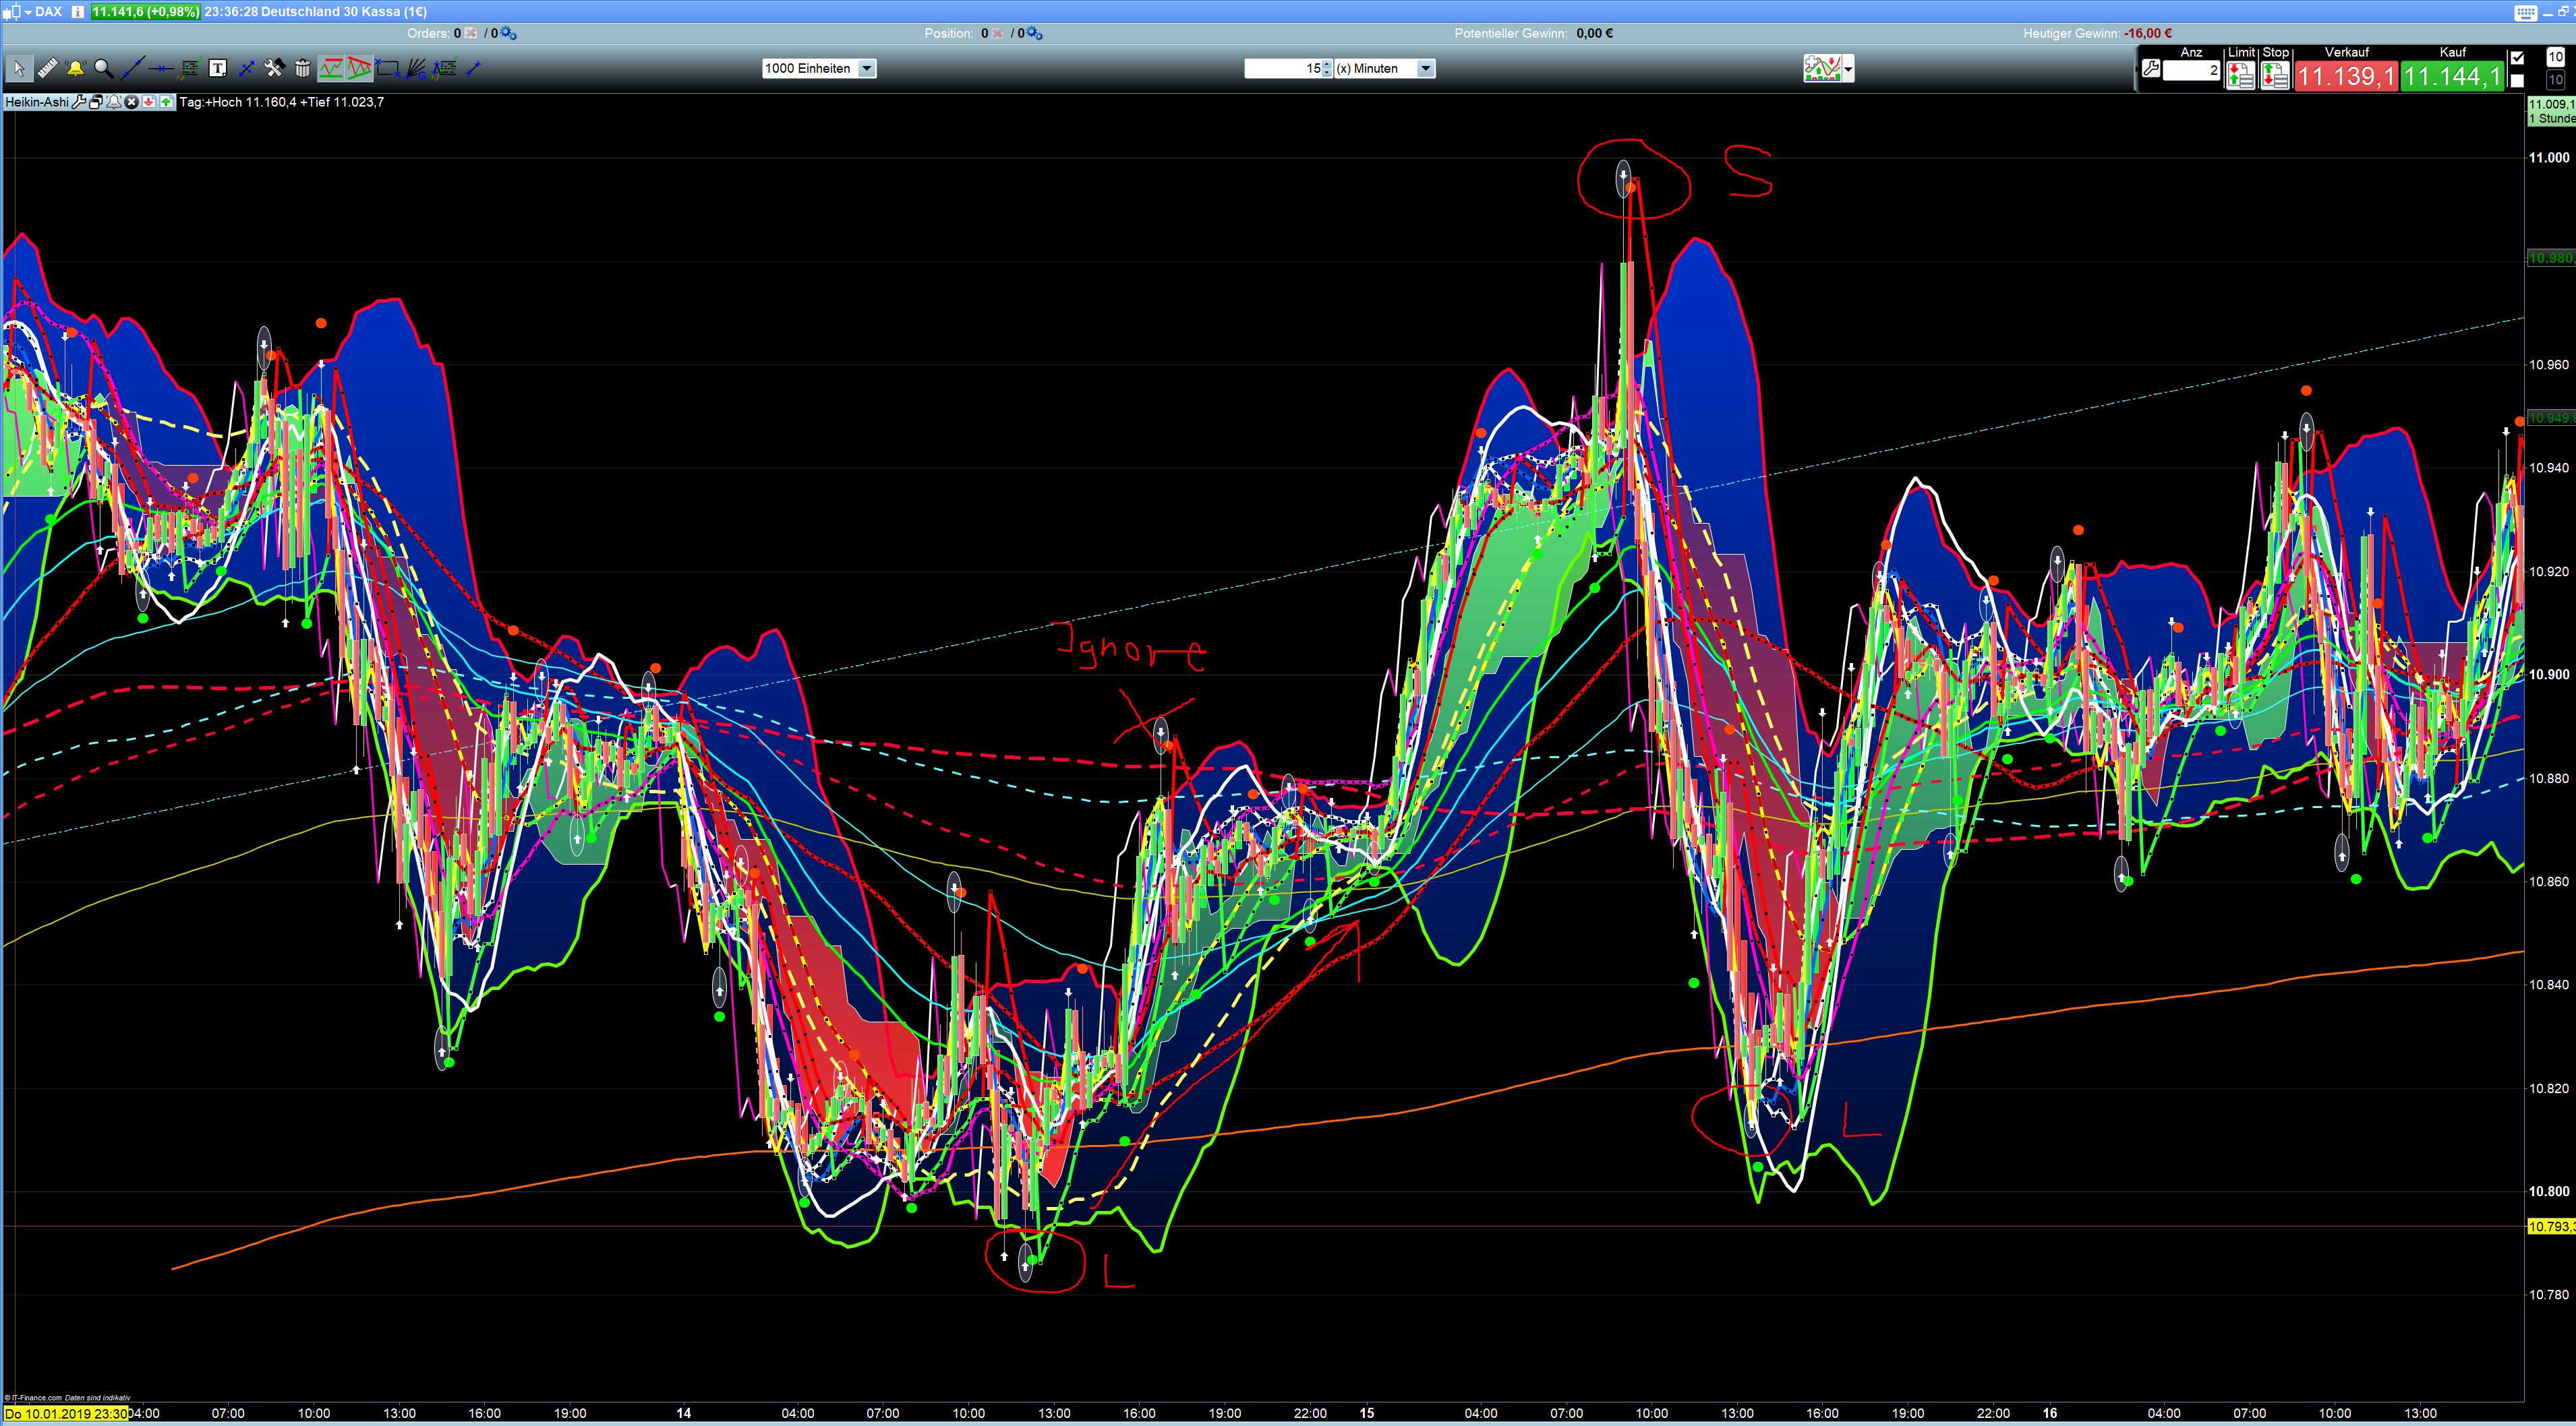The image size is (2576, 1426).
Task: Uncheck the top checkbox beside Kauf price
Action: click(2517, 58)
